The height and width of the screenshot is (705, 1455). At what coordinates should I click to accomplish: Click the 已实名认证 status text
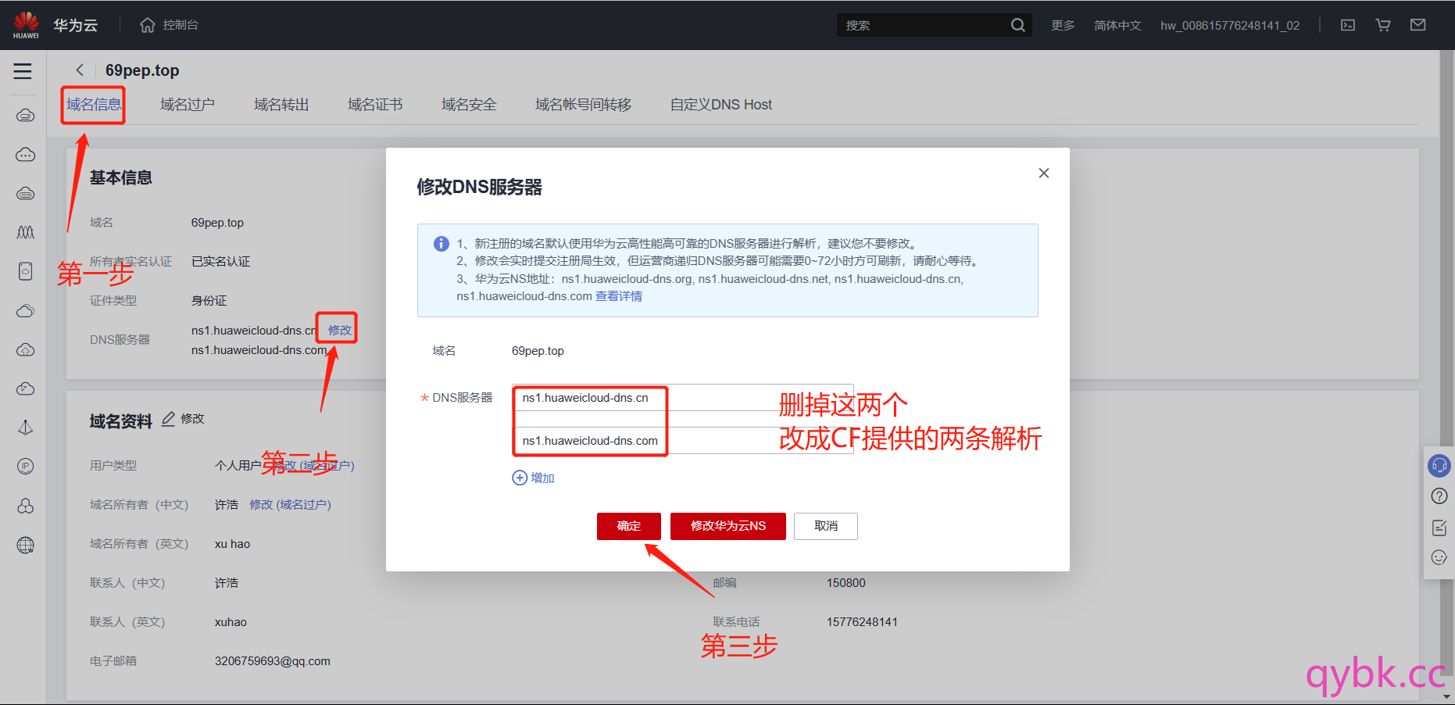[221, 262]
